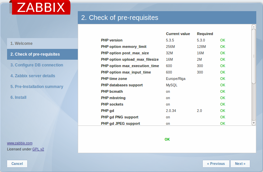The height and width of the screenshot is (172, 263).
Task: Click the PHP mbstring label
Action: 113,98
